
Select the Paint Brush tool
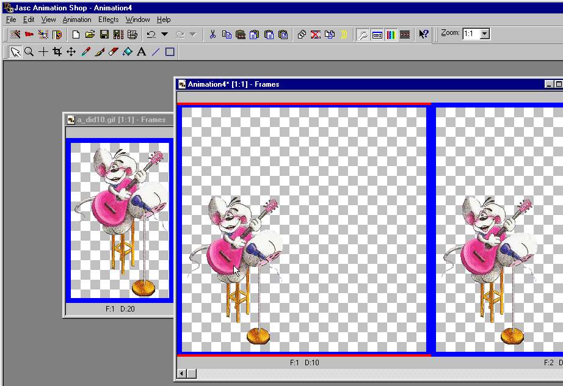[x=100, y=52]
